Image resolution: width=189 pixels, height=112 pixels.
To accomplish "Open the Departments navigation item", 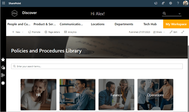I will pyautogui.click(x=124, y=24).
